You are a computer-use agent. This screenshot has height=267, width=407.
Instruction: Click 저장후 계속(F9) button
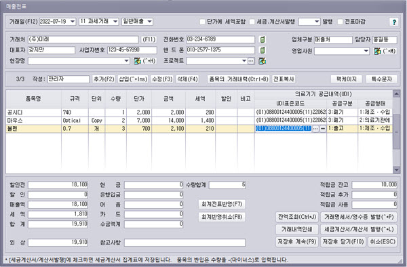coord(297,242)
